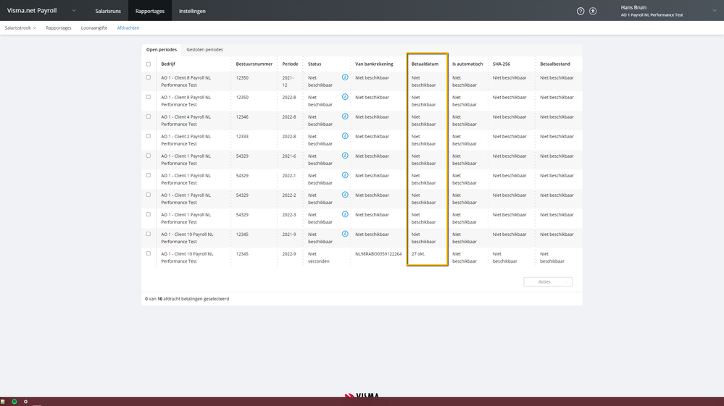The width and height of the screenshot is (724, 406).
Task: Select the Client 4 Payroll NL row checkbox
Action: (x=149, y=117)
